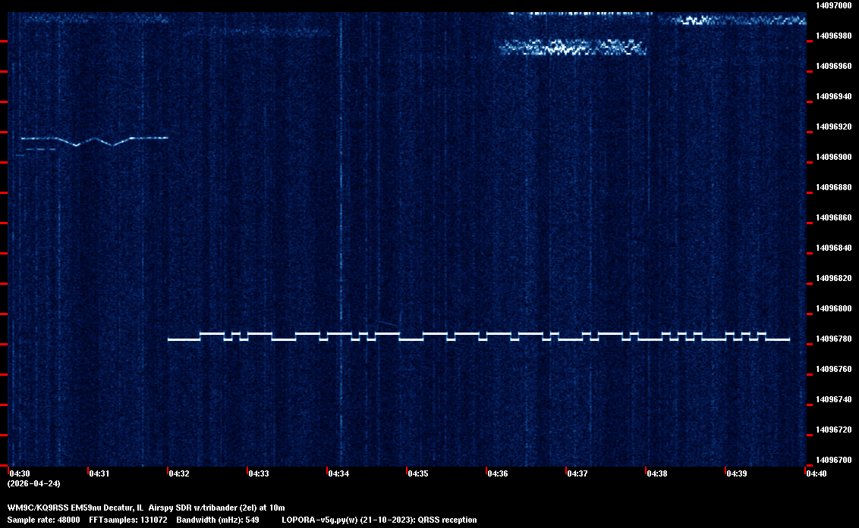Click the noisy burst between 04:36 and 04:38
Image resolution: width=859 pixels, height=528 pixels.
572,48
